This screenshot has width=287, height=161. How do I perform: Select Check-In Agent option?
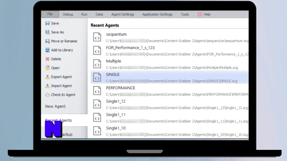click(x=63, y=95)
